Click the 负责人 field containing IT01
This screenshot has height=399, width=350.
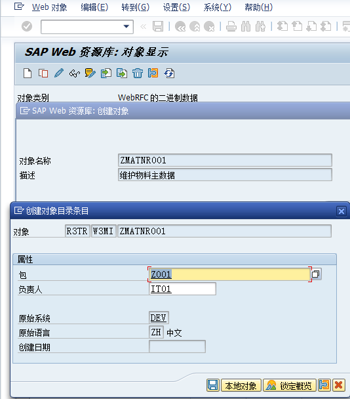coord(182,289)
